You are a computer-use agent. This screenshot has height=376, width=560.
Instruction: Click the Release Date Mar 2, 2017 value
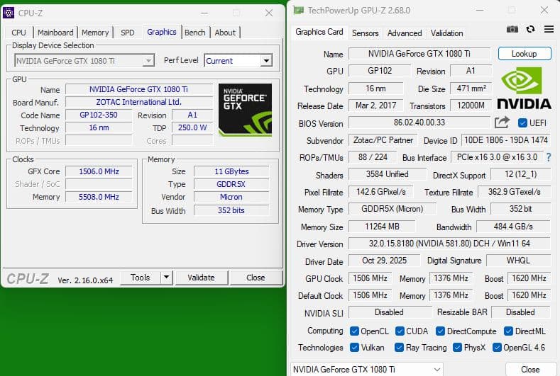click(375, 106)
